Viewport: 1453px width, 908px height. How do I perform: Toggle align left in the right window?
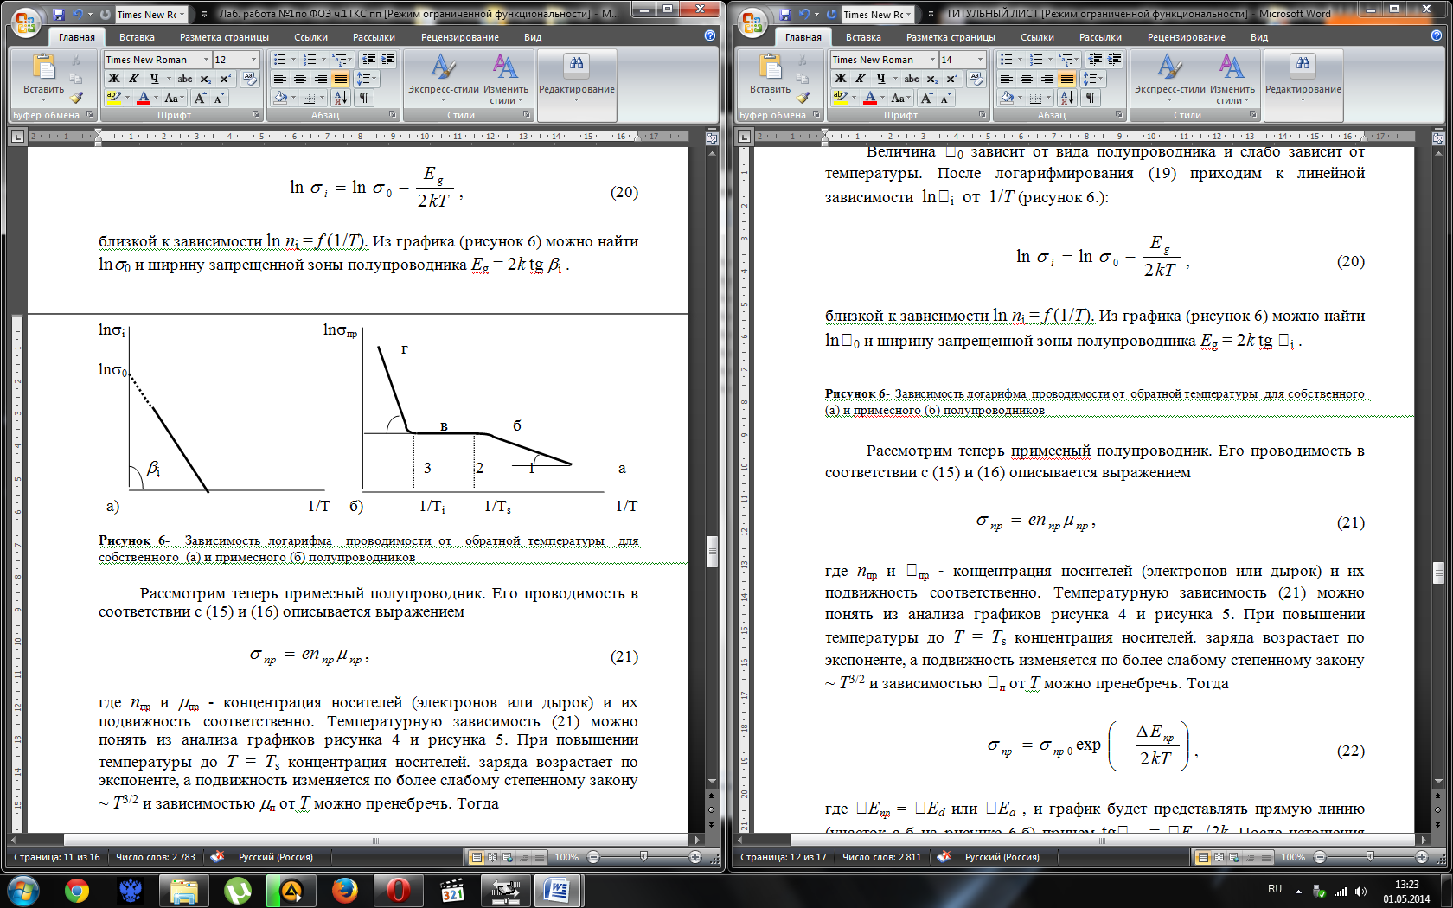1006,79
